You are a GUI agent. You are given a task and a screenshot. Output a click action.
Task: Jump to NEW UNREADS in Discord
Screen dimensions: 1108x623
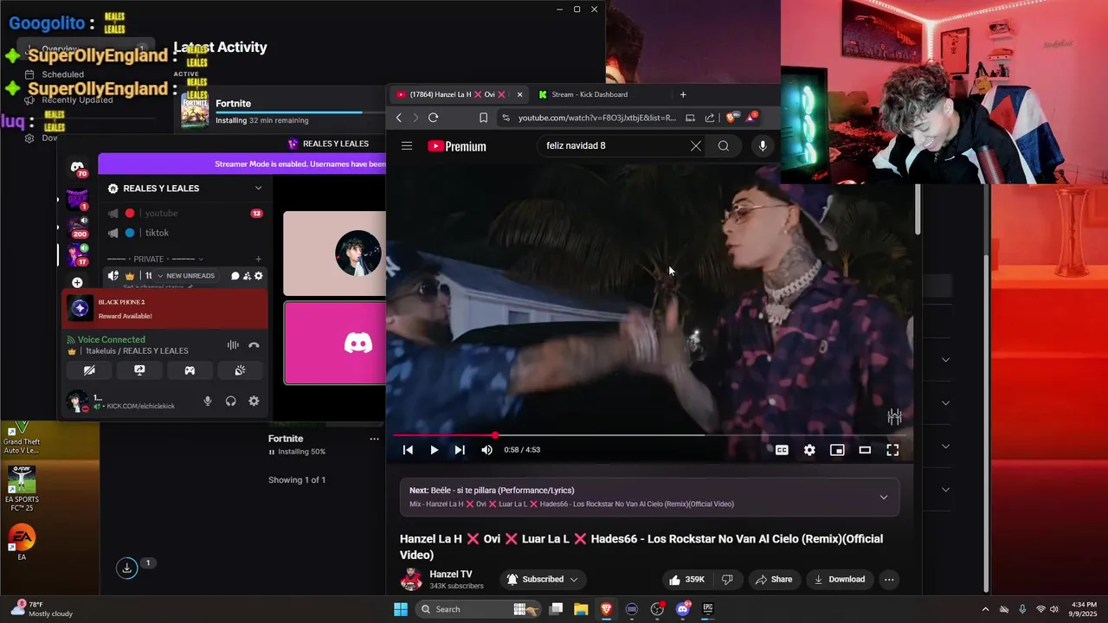(185, 276)
